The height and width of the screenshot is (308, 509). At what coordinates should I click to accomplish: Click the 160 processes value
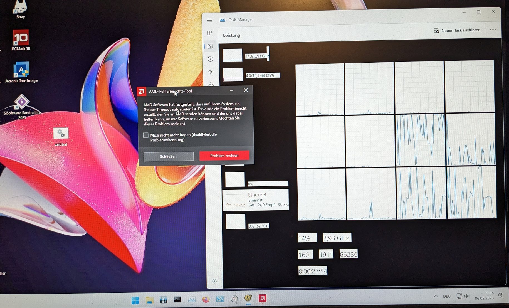(x=305, y=254)
